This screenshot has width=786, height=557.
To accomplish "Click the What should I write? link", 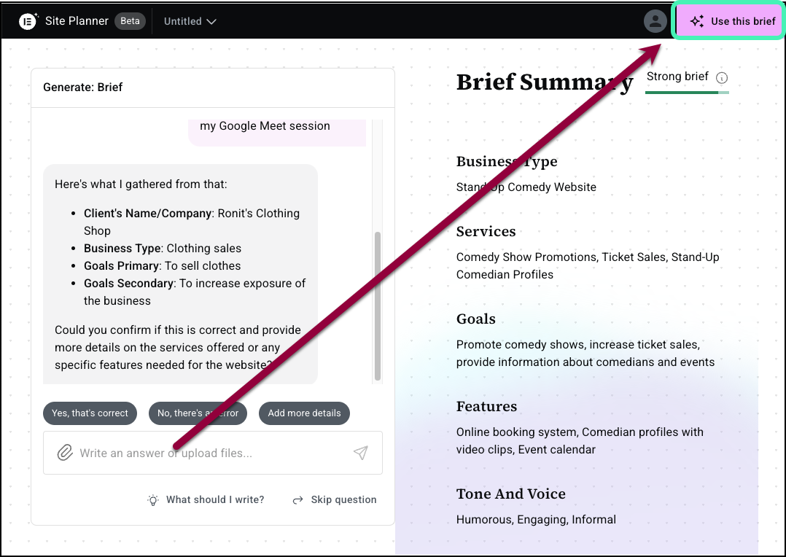I will point(215,500).
